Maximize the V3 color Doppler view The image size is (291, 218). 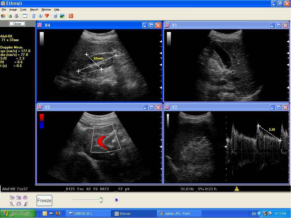click(x=152, y=107)
